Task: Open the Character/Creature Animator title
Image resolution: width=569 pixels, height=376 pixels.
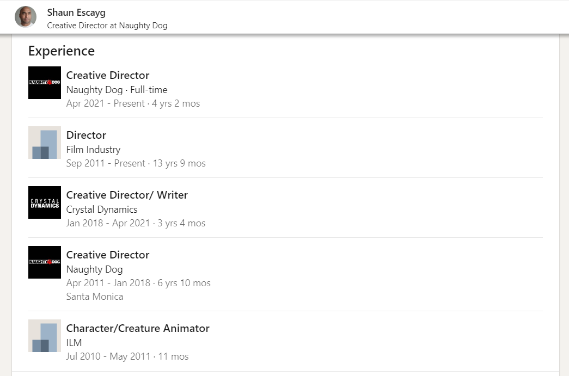Action: [138, 328]
